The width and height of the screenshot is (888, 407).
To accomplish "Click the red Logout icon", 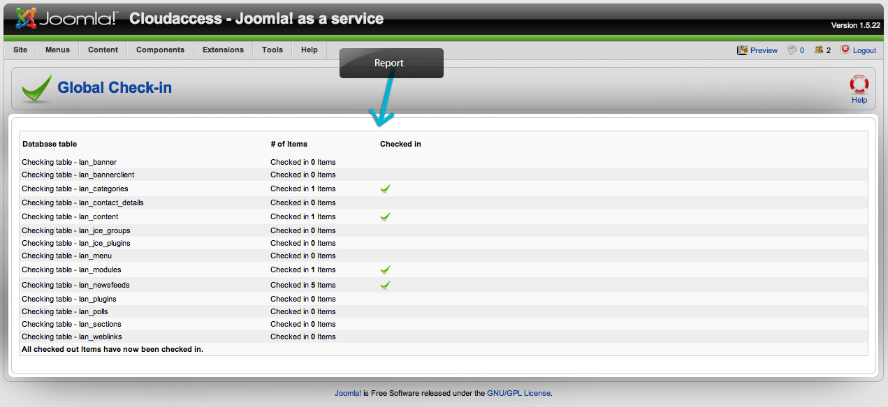I will point(845,50).
